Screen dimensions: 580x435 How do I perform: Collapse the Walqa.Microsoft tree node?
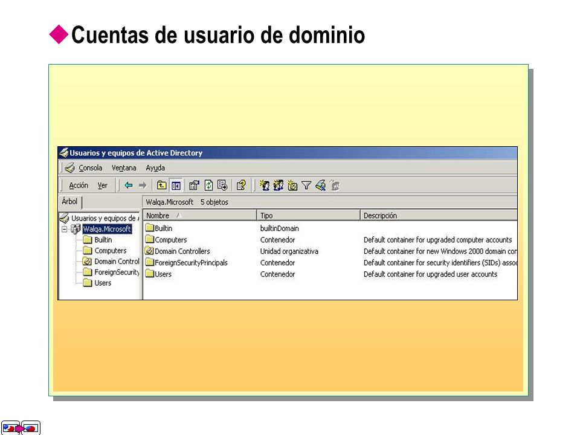(65, 230)
